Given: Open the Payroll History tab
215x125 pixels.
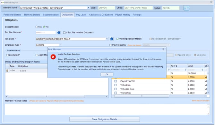Looking at the screenshot, I should click(x=123, y=15).
